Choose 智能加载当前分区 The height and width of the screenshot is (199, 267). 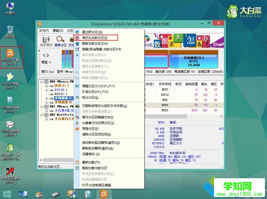point(109,168)
